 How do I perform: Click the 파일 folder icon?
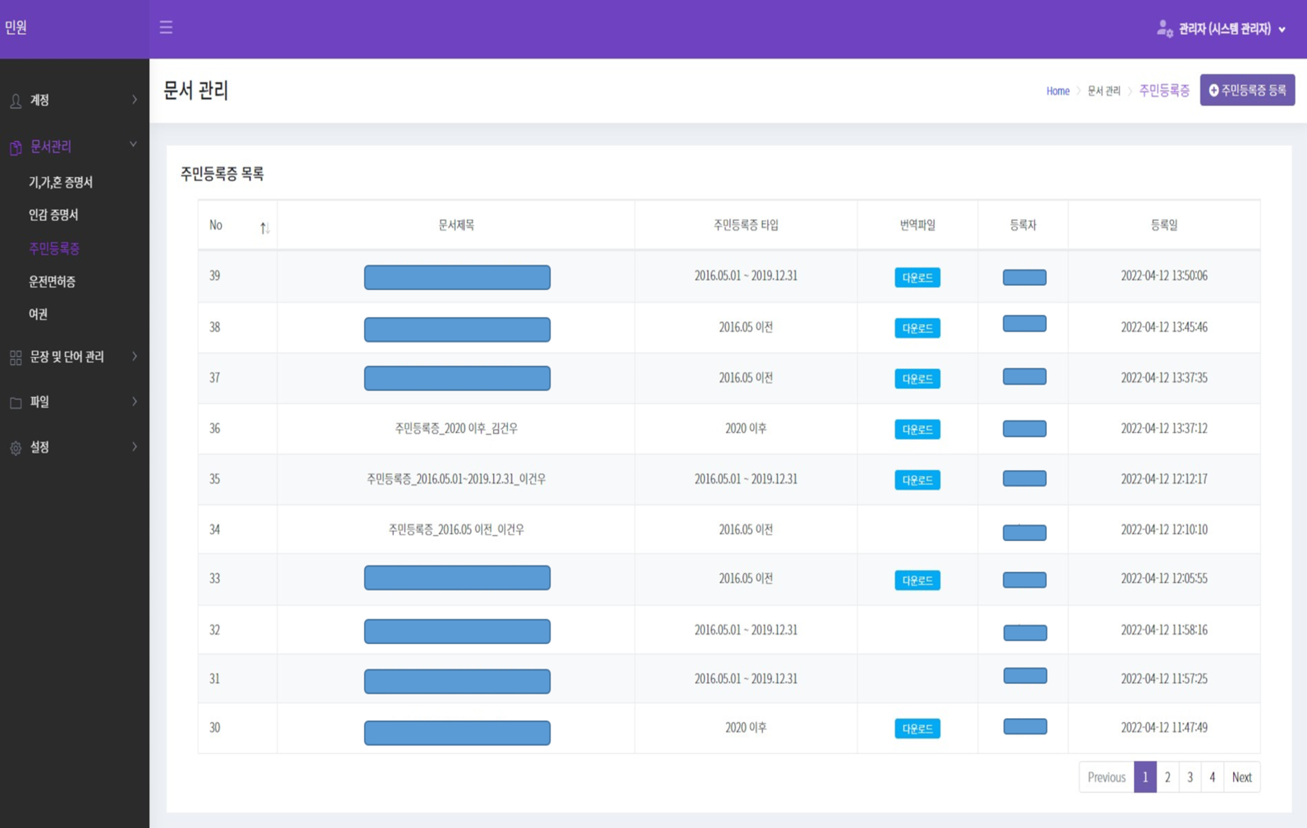click(16, 403)
